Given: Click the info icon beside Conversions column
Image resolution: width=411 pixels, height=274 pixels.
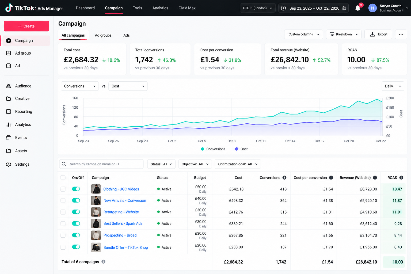Looking at the screenshot, I should (284, 178).
